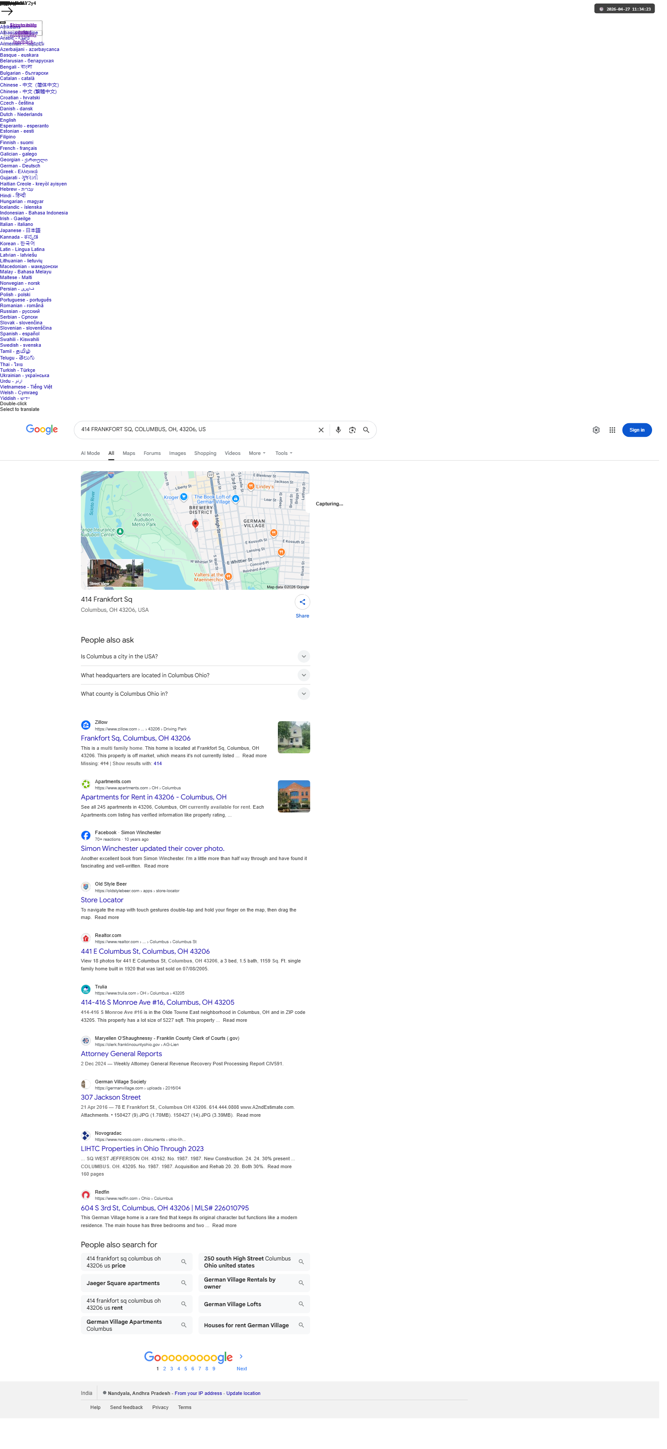
Task: Click the Facebook favicon
Action: click(86, 836)
